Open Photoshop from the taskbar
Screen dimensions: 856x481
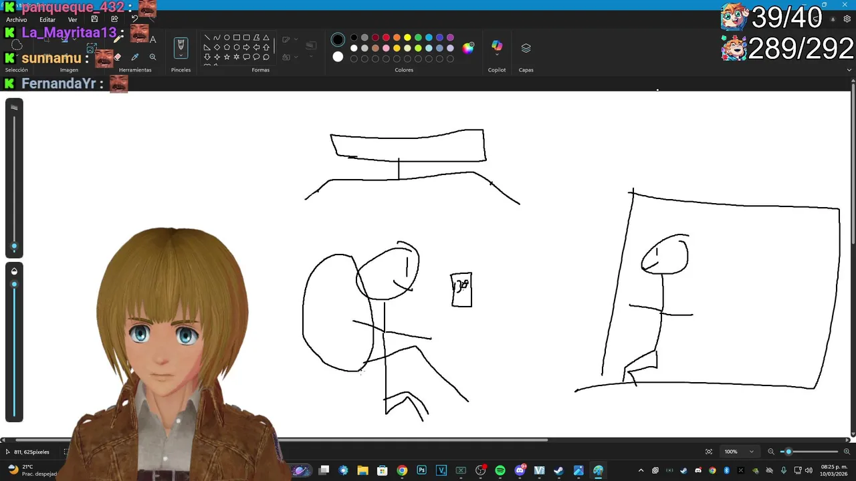click(x=421, y=470)
